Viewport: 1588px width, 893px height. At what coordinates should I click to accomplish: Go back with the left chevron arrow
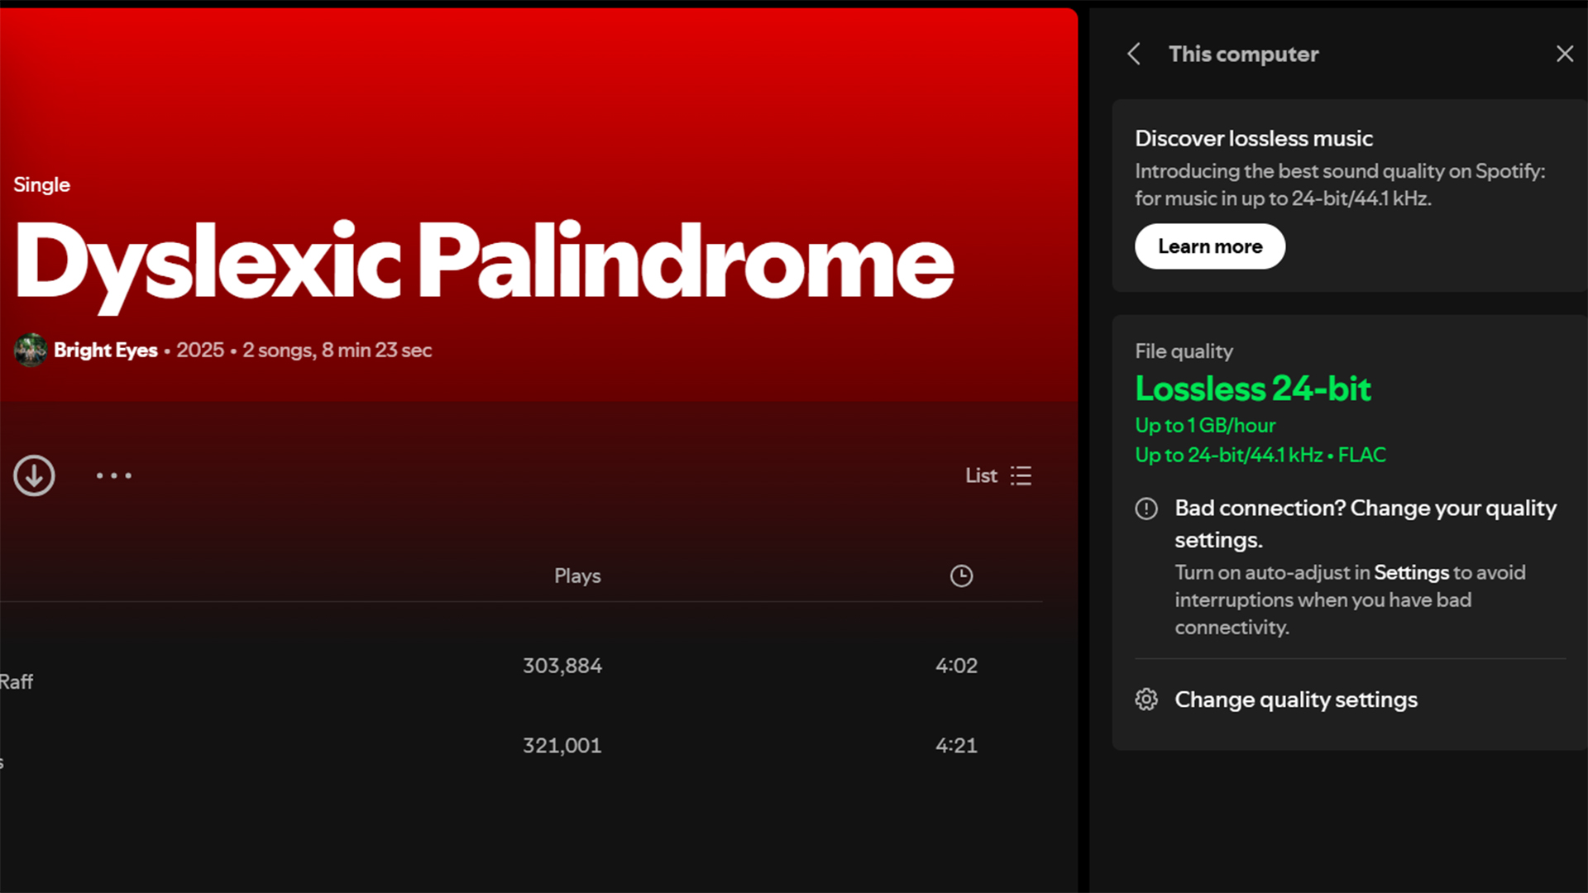coord(1134,54)
